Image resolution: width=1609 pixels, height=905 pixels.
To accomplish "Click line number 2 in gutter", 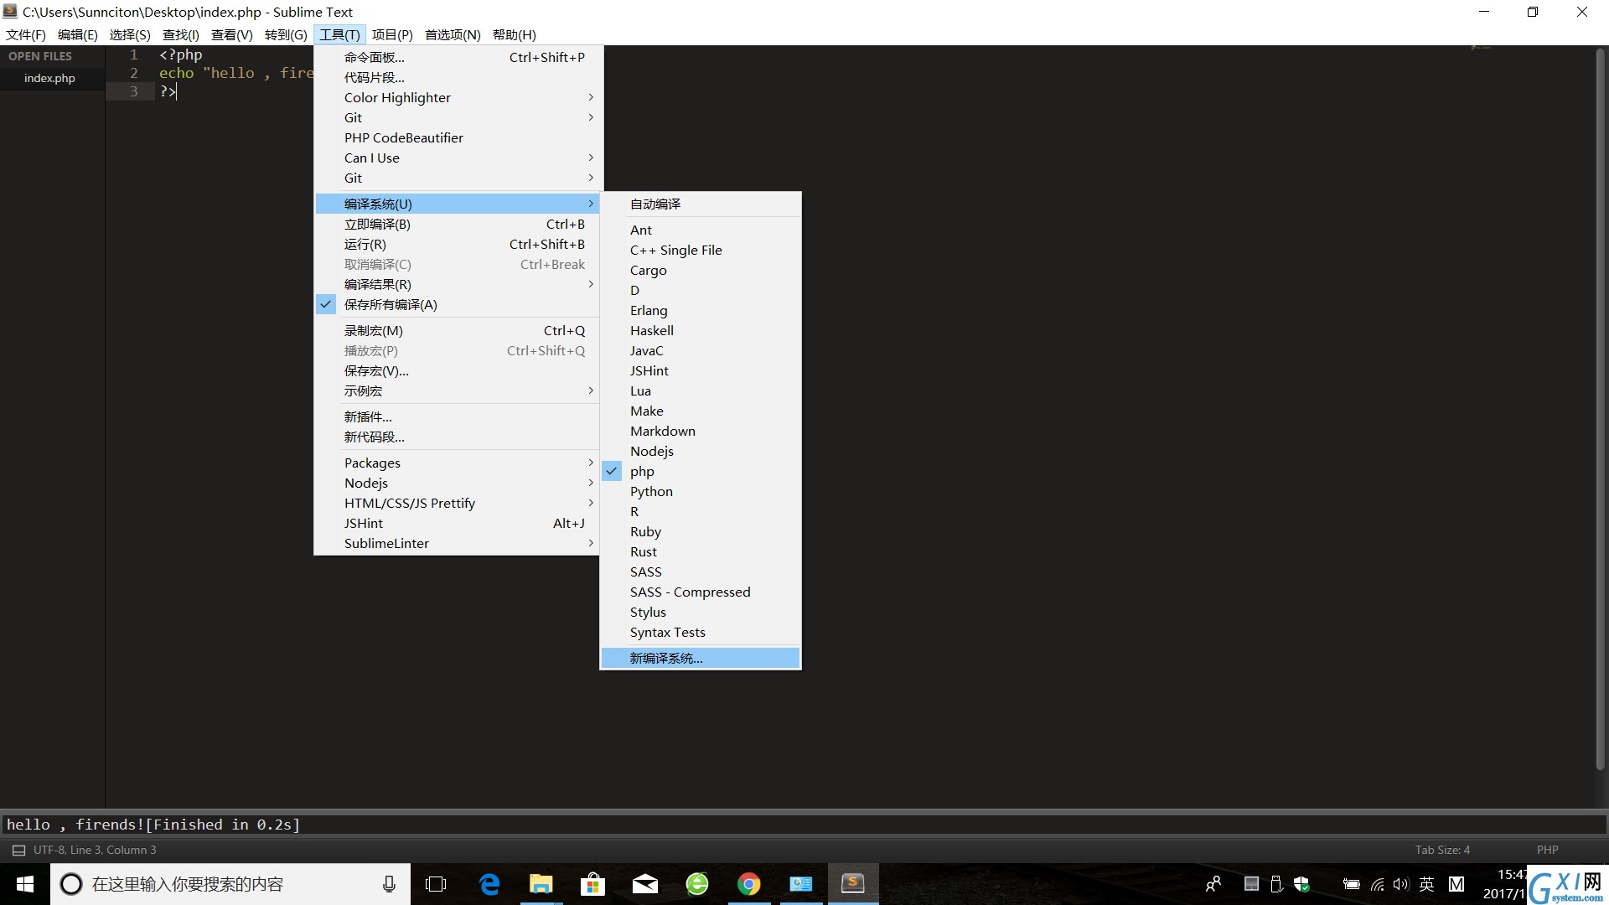I will (133, 73).
